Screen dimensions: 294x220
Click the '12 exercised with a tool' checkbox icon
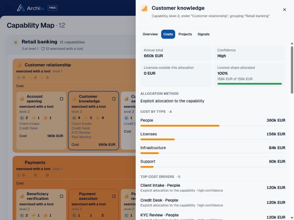pos(43,49)
